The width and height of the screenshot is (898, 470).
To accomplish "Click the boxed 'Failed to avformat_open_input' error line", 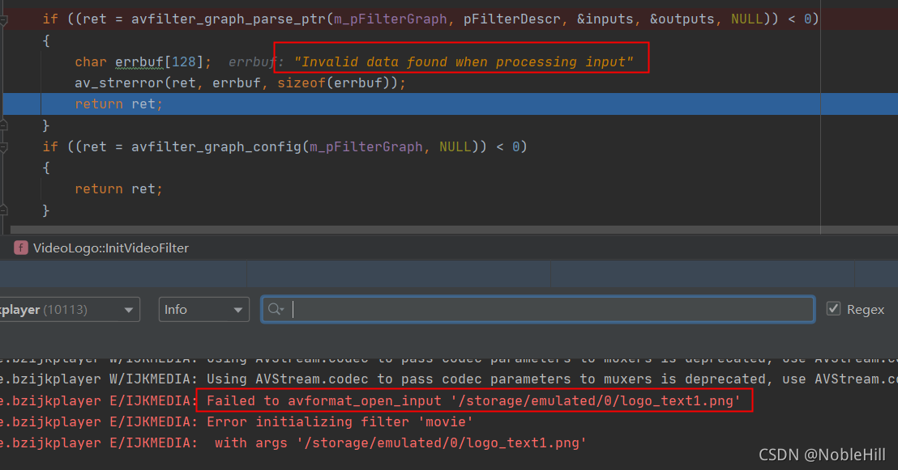I will click(473, 400).
